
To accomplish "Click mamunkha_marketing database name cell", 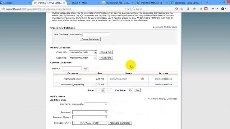I will pyautogui.click(x=73, y=85).
